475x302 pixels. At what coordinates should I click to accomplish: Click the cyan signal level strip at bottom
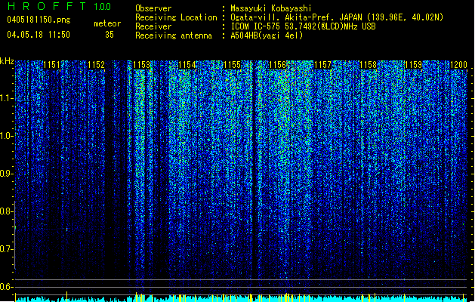point(241,298)
